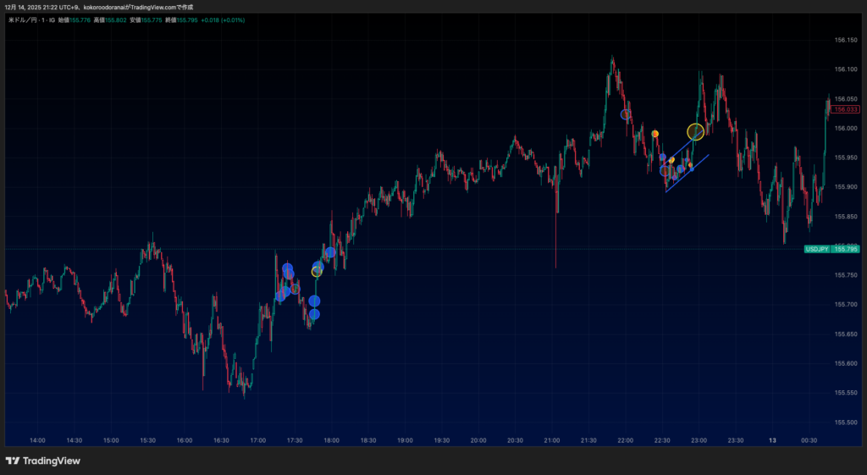
Task: Click the orange dot marker near 22:25
Action: (655, 134)
